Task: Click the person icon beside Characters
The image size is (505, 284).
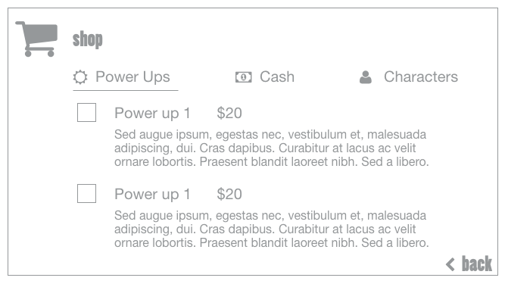Action: (366, 77)
